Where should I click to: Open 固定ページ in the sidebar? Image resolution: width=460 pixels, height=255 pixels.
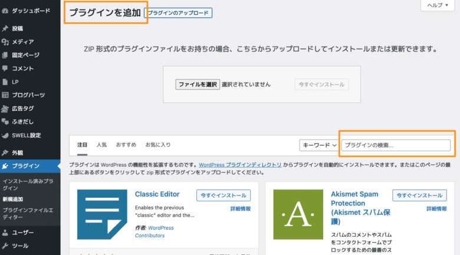25,55
